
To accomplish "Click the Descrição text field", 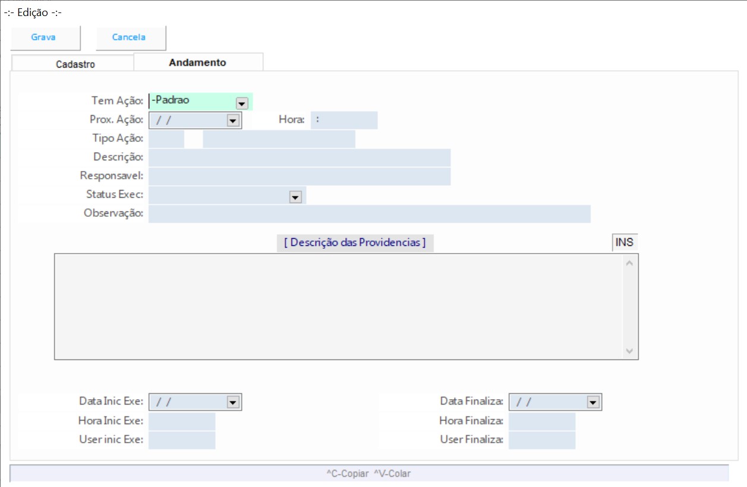I will point(299,158).
